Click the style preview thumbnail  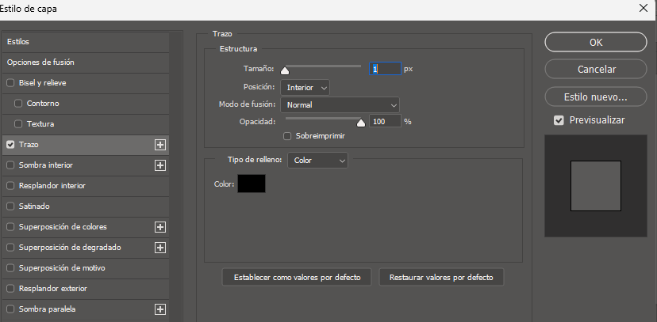[596, 186]
